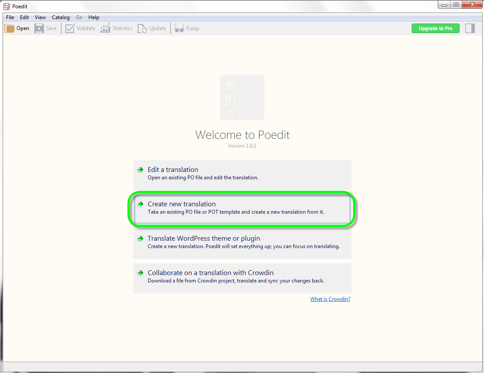Click green arrow beside Collaborate with Crowdin

pos(140,273)
